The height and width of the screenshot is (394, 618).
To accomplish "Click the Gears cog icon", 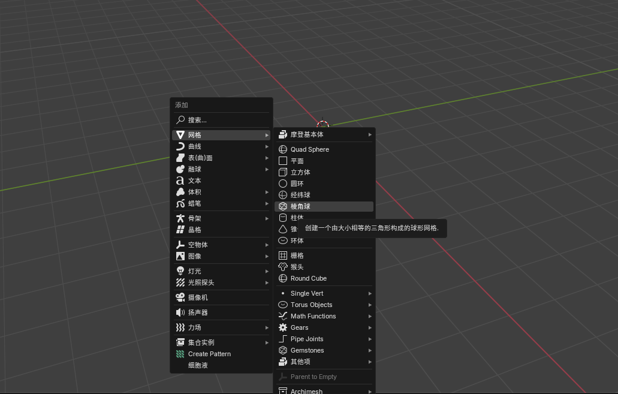I will pos(282,327).
